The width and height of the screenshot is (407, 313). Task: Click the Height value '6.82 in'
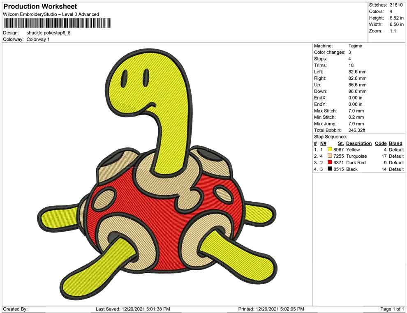[397, 18]
